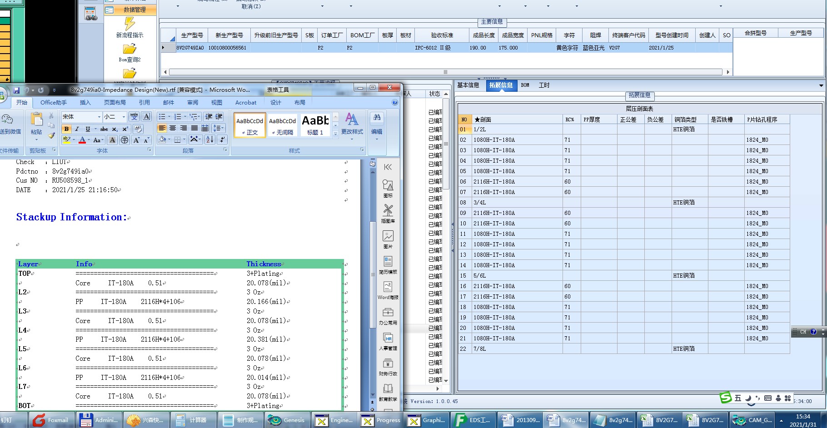827x428 pixels.
Task: Expand the styles gallery more arrow
Action: point(335,134)
